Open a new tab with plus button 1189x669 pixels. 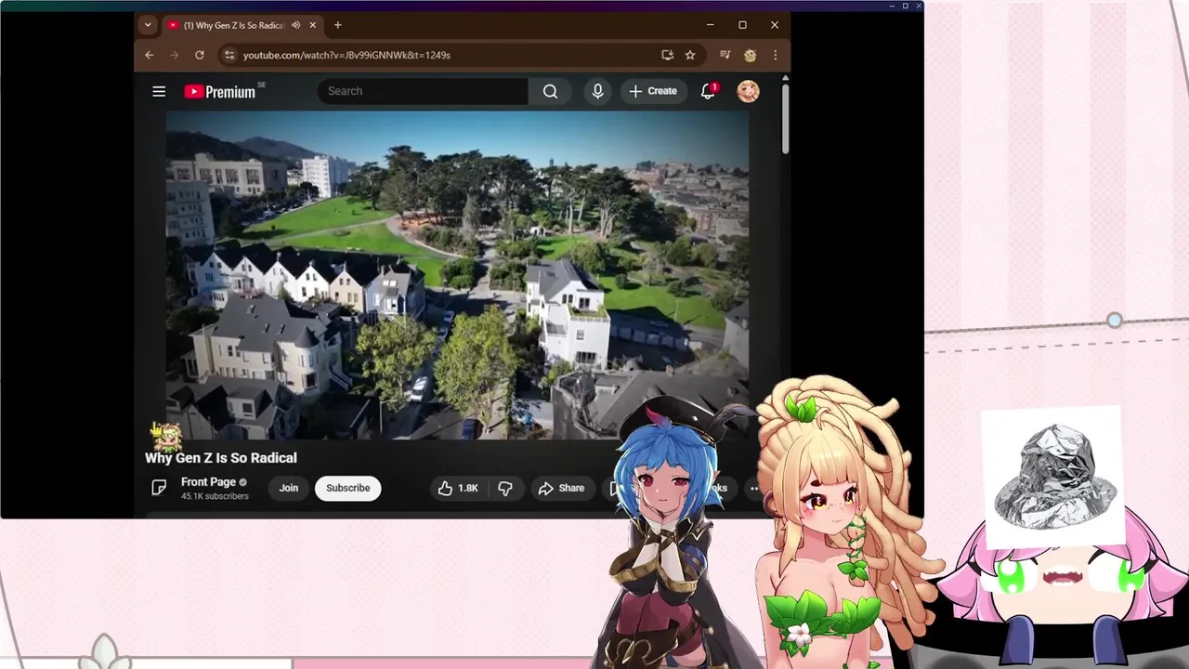(x=337, y=25)
